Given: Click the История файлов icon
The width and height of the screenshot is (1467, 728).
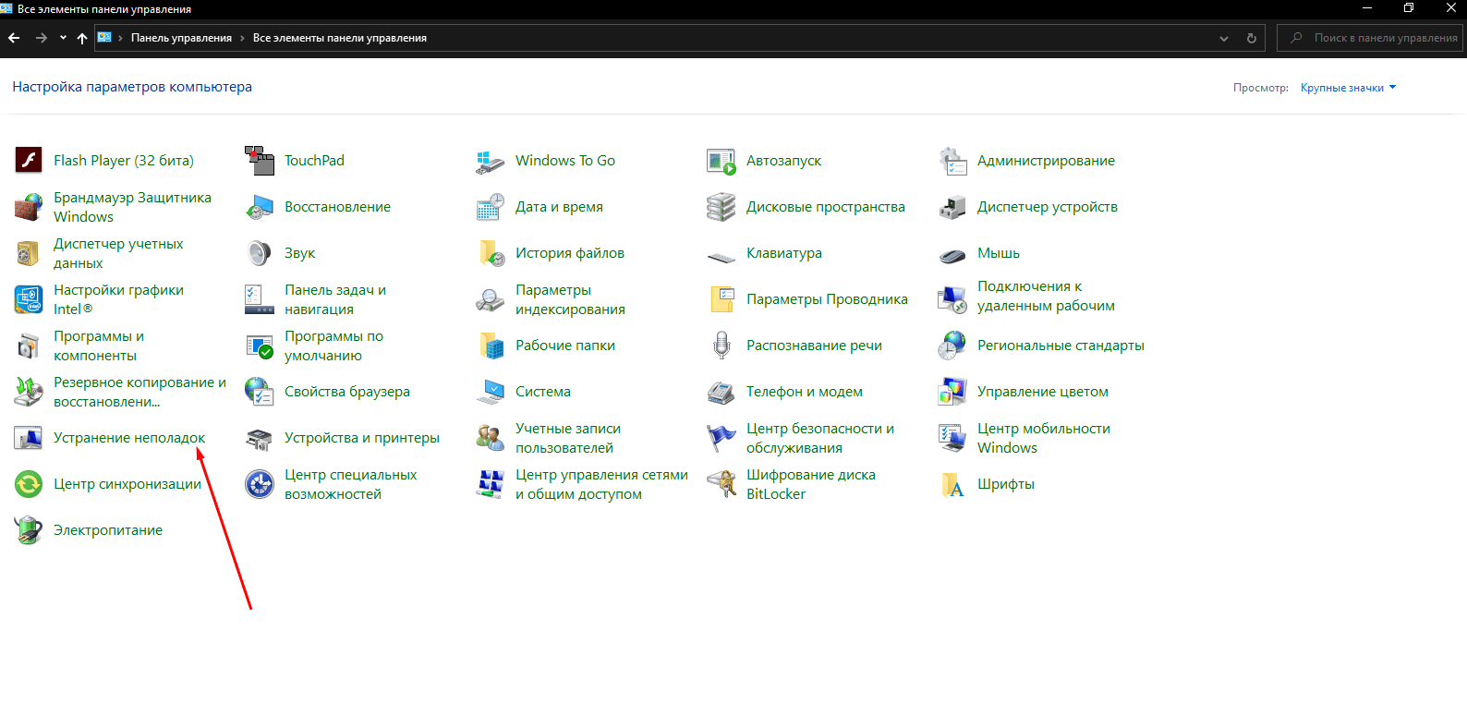Looking at the screenshot, I should [491, 253].
